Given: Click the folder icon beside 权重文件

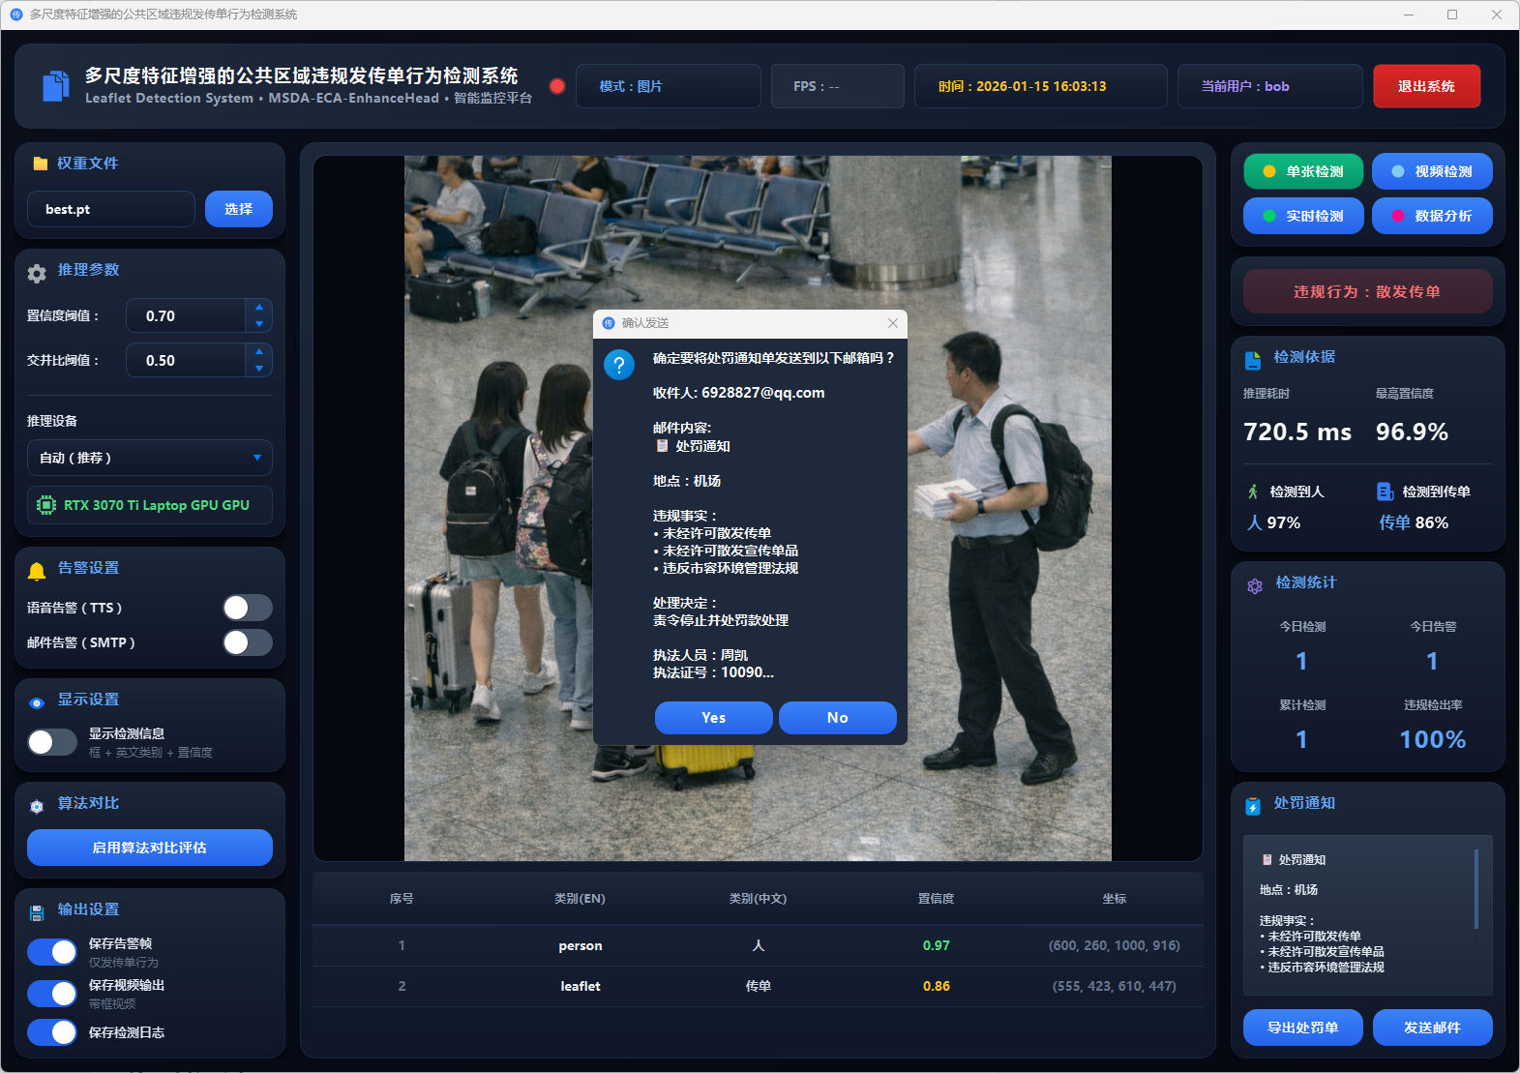Looking at the screenshot, I should pyautogui.click(x=40, y=164).
